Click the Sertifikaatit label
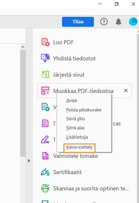This screenshot has height=203, width=139. click(67, 172)
